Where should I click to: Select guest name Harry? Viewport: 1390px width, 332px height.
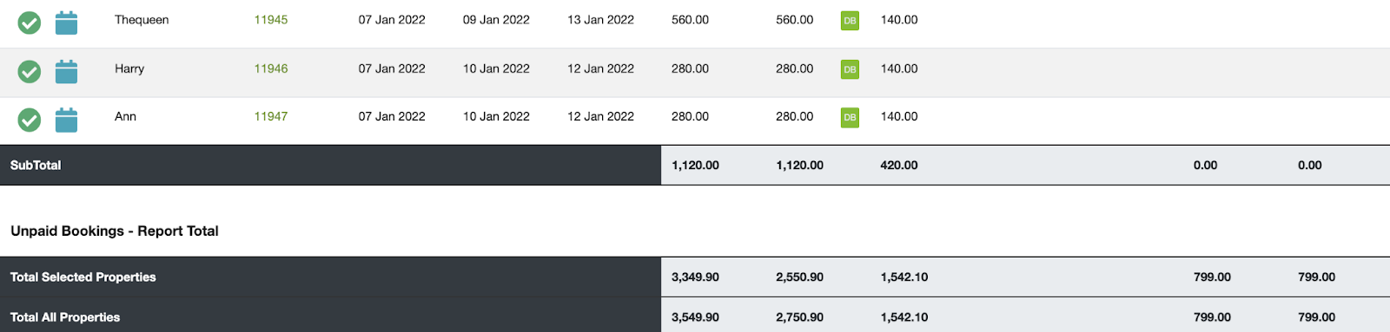[129, 68]
